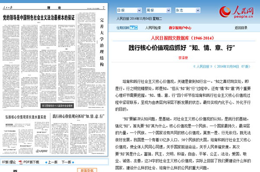Go to 返回目录
260x172 pixels.
click(x=241, y=28)
